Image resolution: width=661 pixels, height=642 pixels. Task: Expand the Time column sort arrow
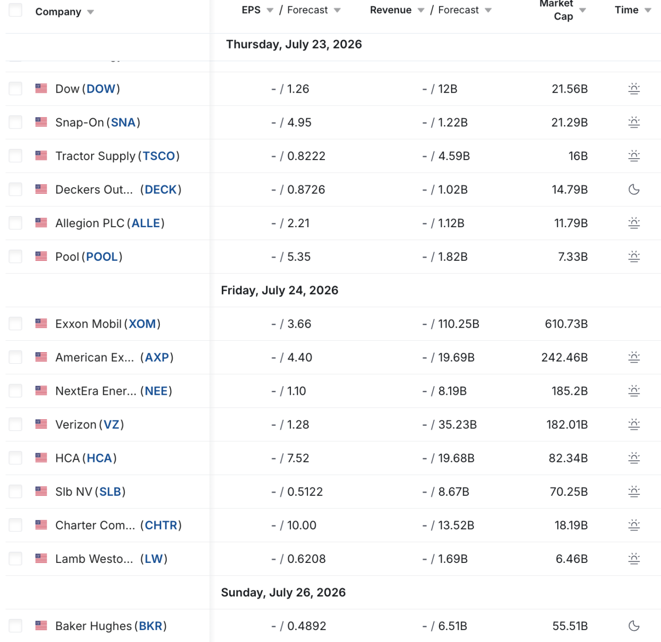point(648,10)
